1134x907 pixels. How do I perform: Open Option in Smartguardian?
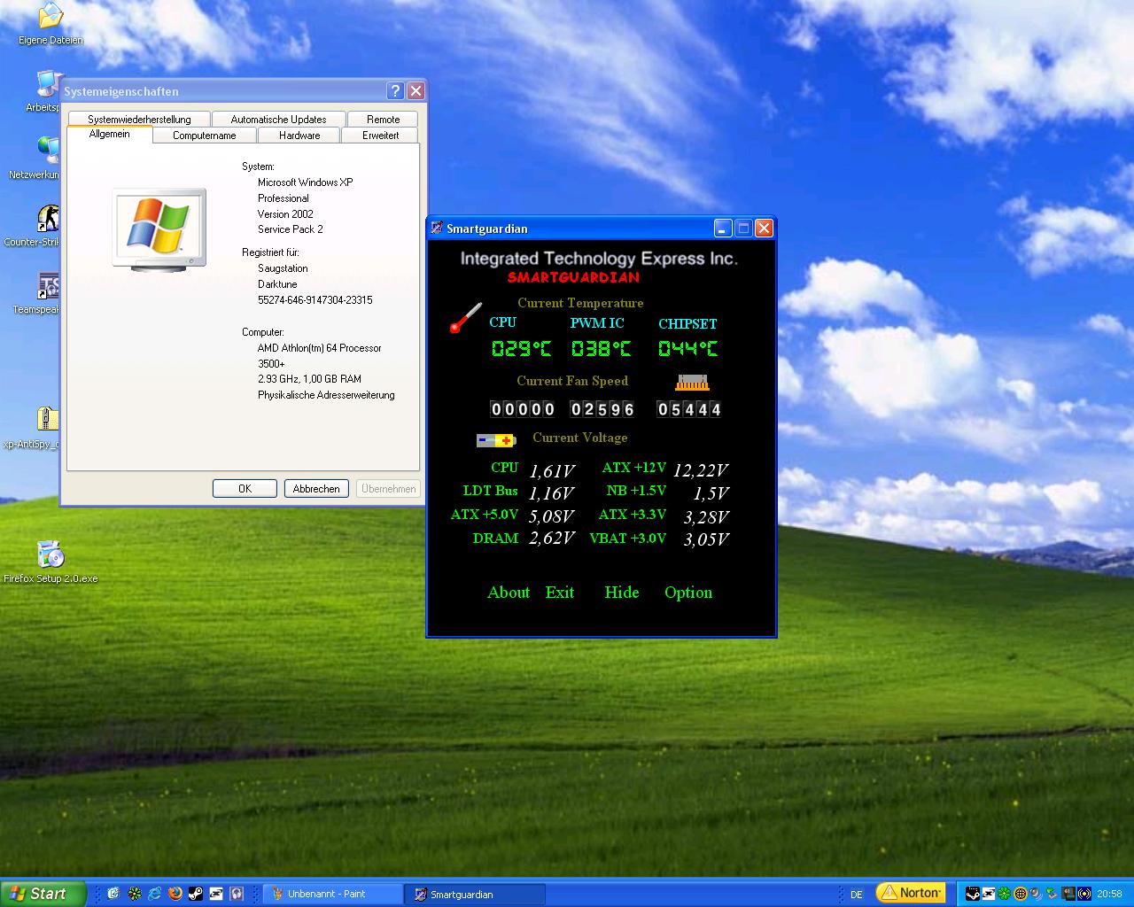click(688, 593)
